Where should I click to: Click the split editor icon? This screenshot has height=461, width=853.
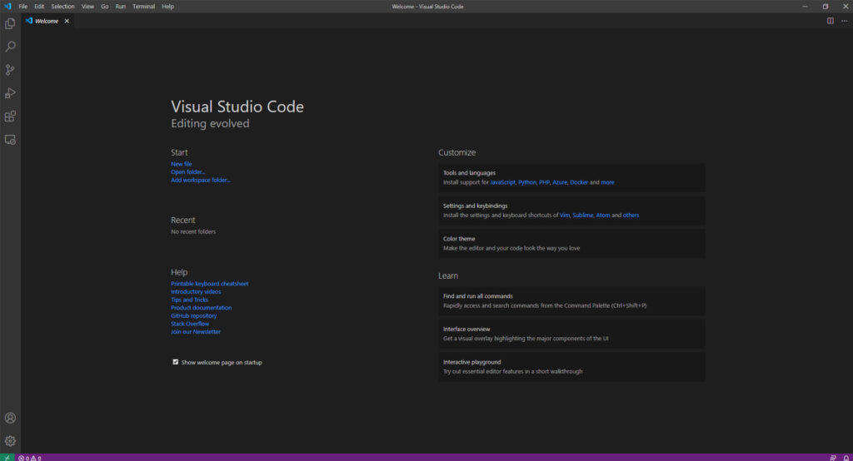click(831, 21)
